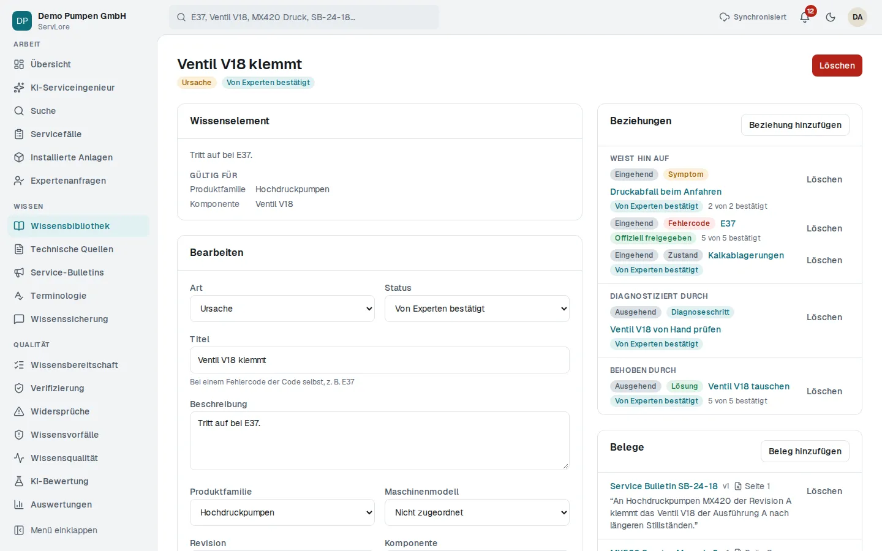Click the Demo Pumpen GmbH organization logo
Image resolution: width=882 pixels, height=551 pixels.
click(22, 21)
